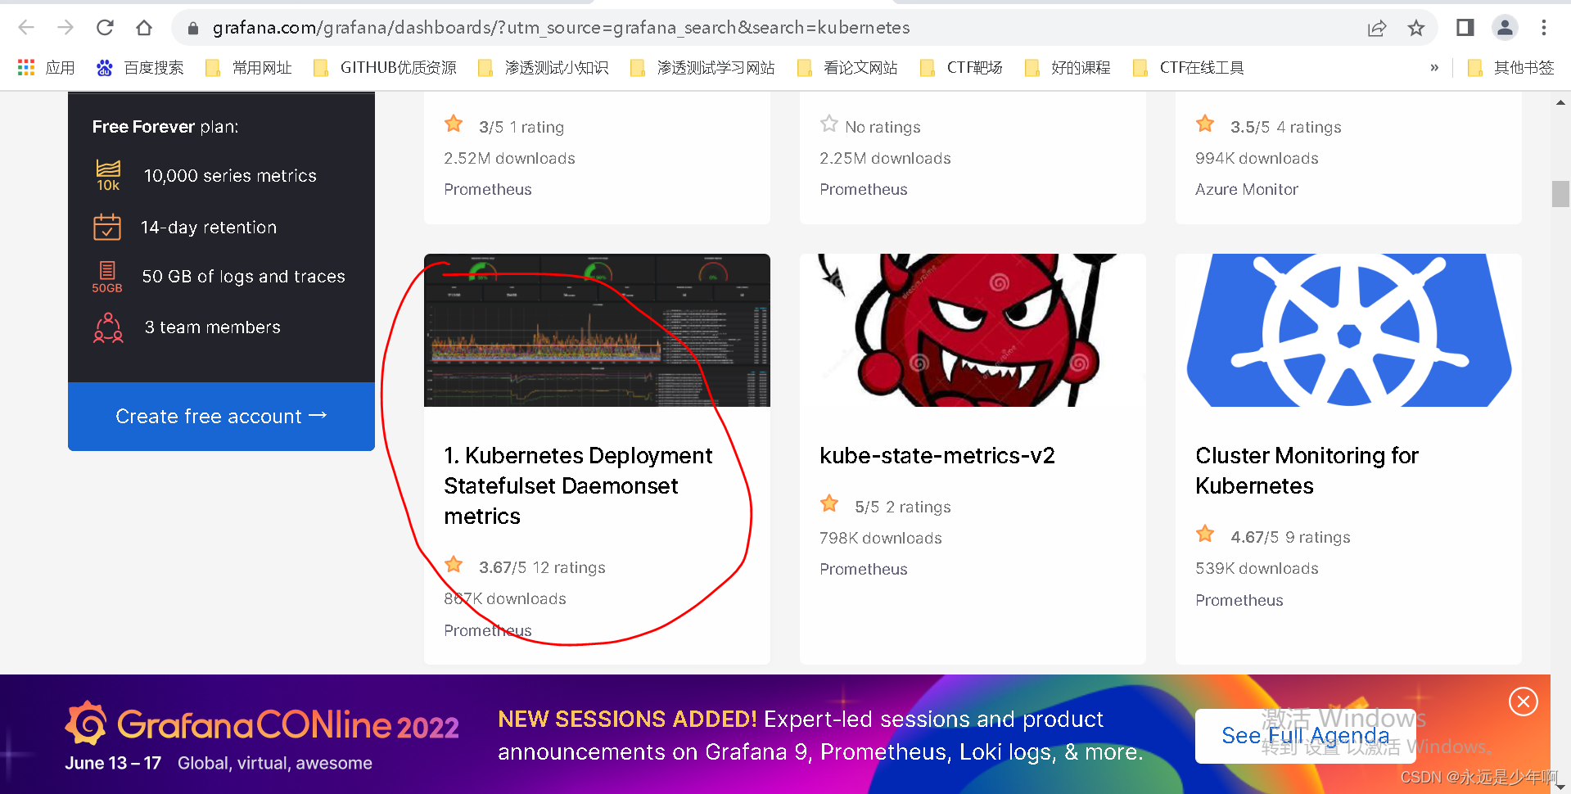Click the 539K downloads text
1571x794 pixels.
click(1257, 568)
